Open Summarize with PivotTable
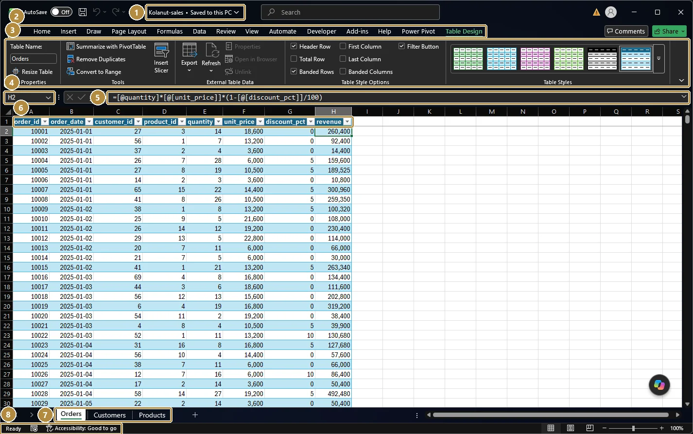 106,46
